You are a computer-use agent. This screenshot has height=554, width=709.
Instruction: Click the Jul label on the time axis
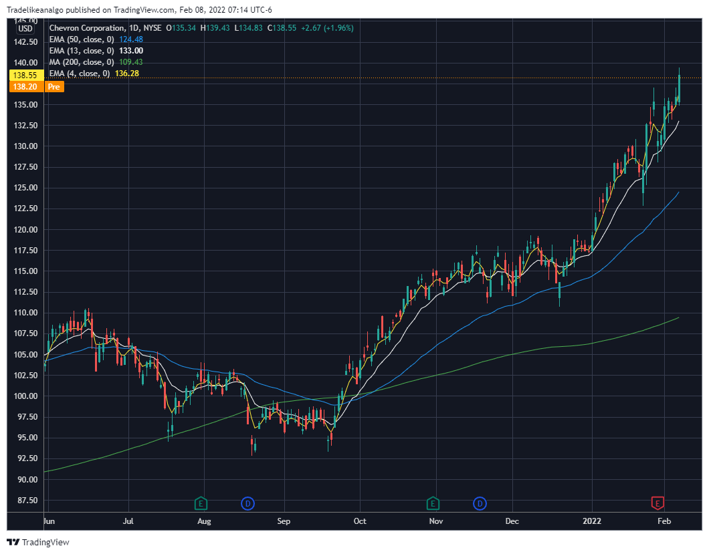(x=128, y=521)
